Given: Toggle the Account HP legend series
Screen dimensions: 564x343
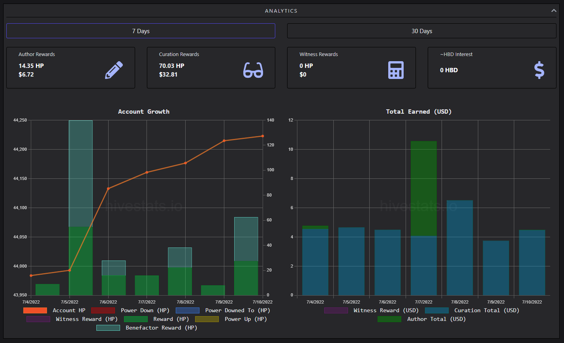Looking at the screenshot, I should click(x=54, y=311).
